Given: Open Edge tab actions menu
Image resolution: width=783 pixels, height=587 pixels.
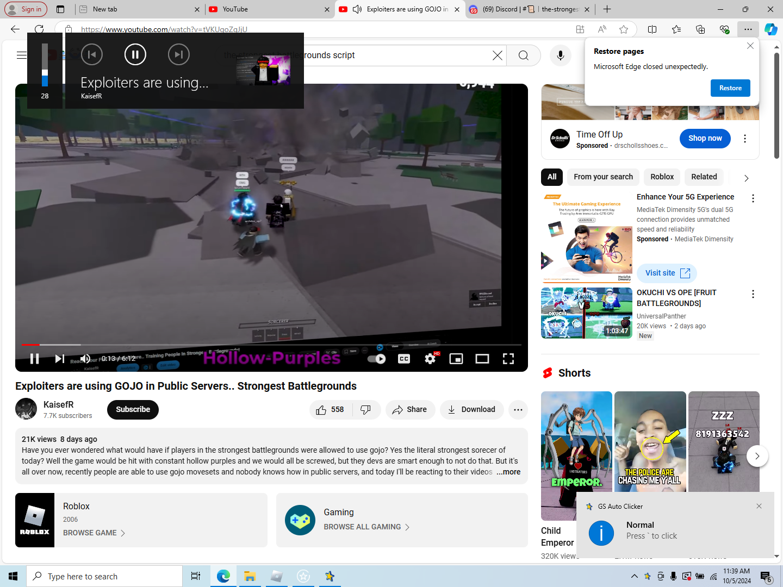Looking at the screenshot, I should pyautogui.click(x=60, y=9).
